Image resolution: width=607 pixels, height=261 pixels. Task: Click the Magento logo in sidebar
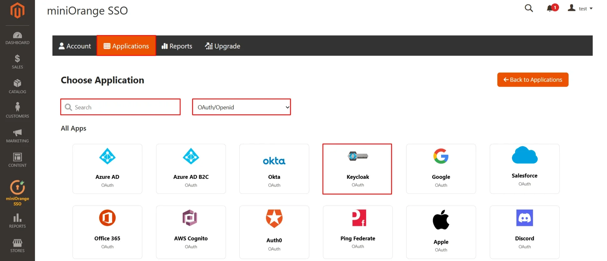[x=17, y=10]
